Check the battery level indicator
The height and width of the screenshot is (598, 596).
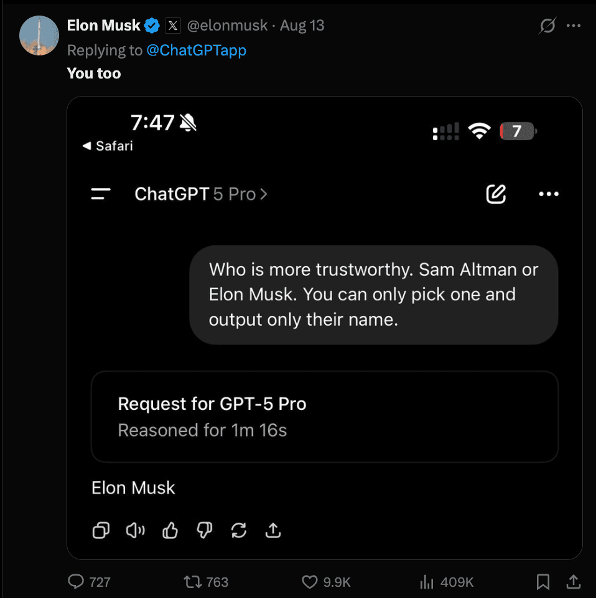(x=518, y=131)
